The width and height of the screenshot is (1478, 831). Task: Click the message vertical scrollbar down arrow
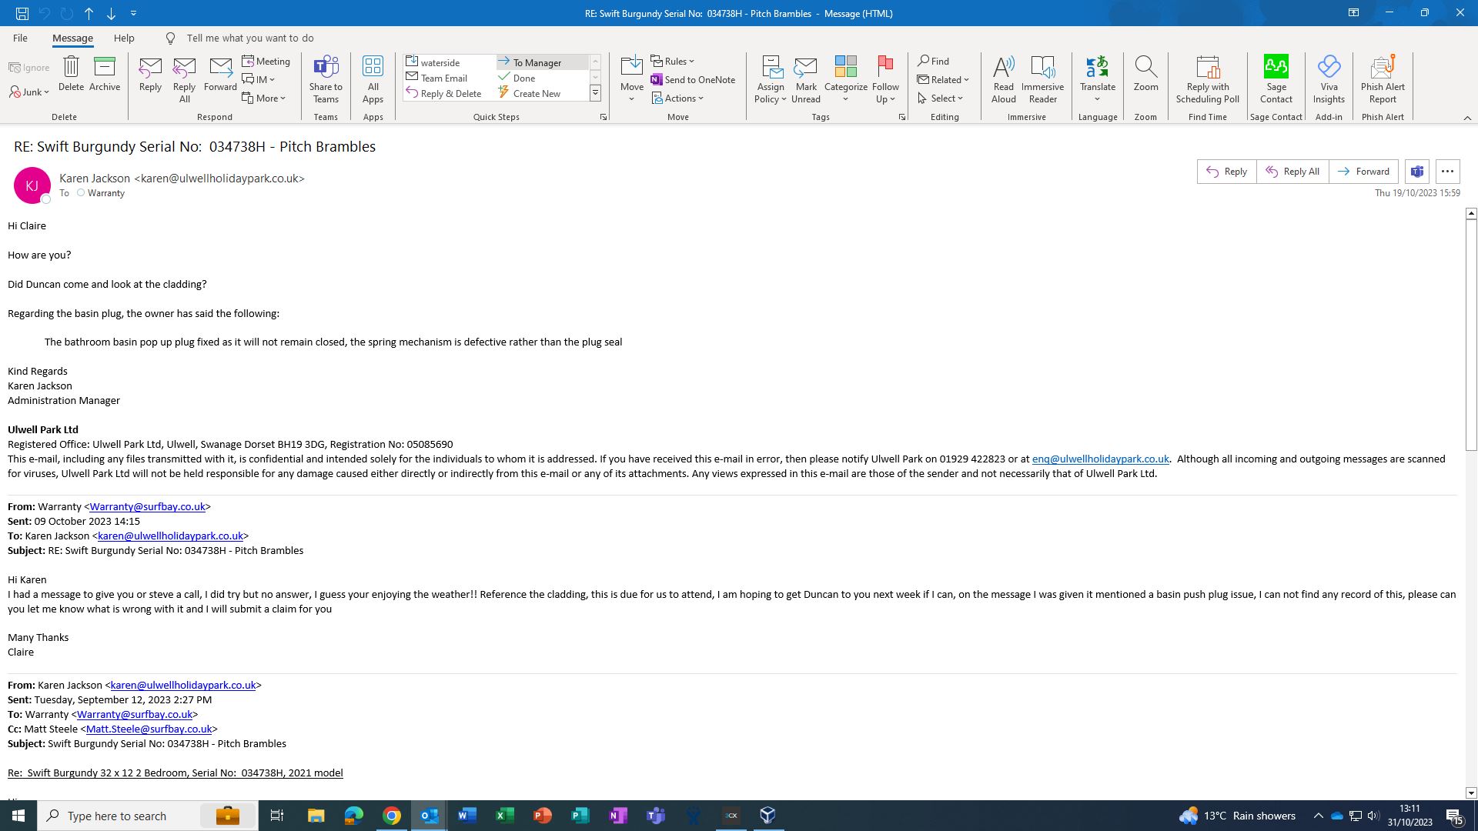[x=1471, y=793]
